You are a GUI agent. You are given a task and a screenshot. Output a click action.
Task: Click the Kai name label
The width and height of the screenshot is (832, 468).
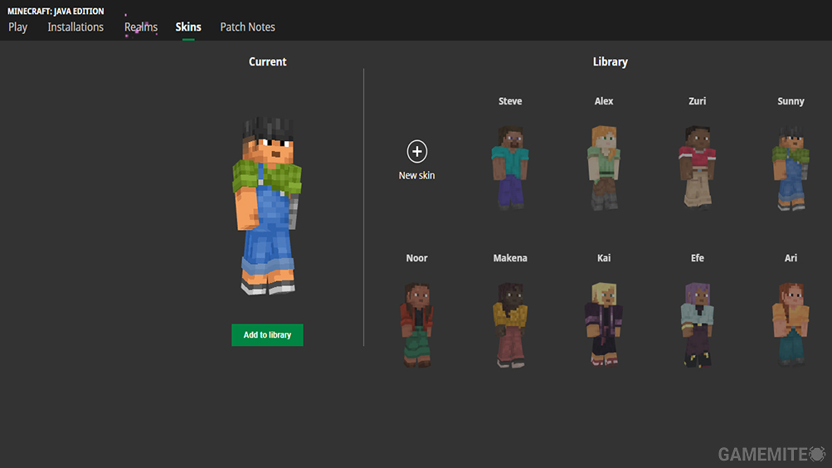tap(604, 258)
